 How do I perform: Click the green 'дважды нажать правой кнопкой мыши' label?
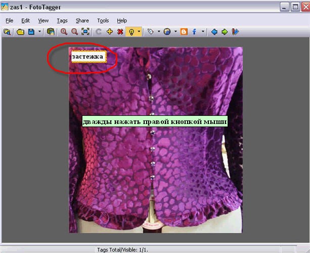pos(155,122)
